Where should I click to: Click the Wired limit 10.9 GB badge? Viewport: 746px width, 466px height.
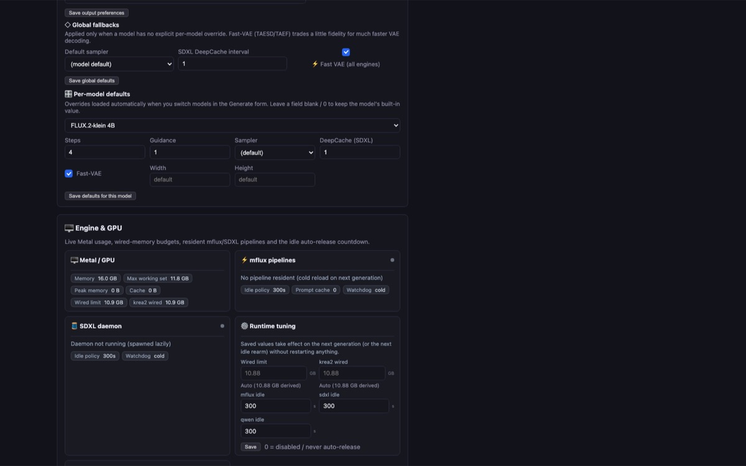(99, 303)
